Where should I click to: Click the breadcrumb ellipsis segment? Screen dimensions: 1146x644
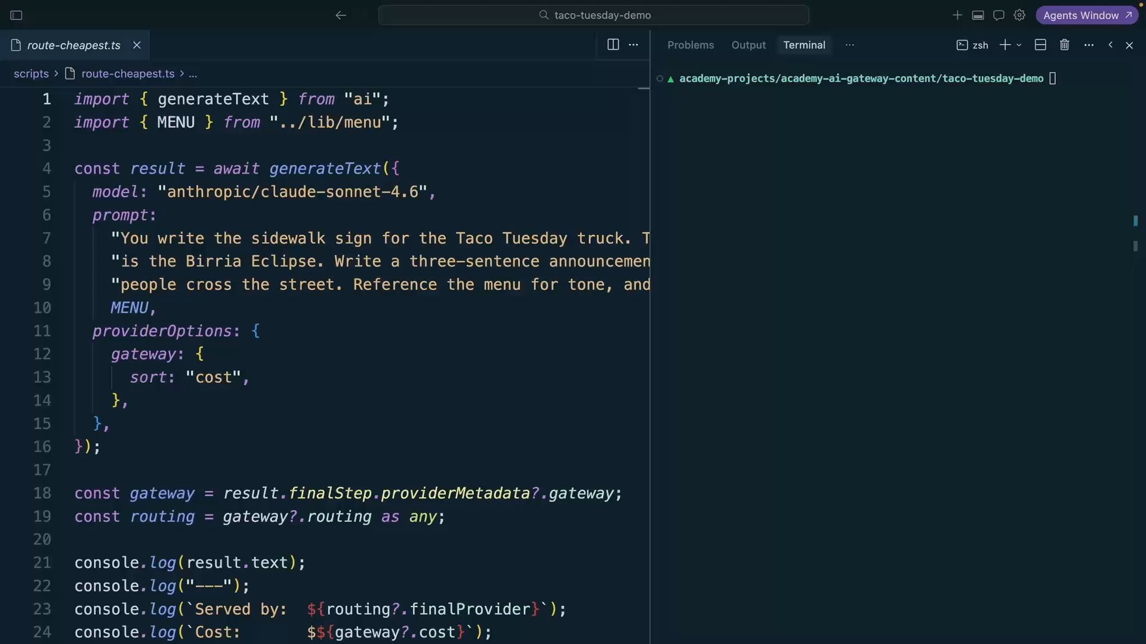[x=193, y=74]
